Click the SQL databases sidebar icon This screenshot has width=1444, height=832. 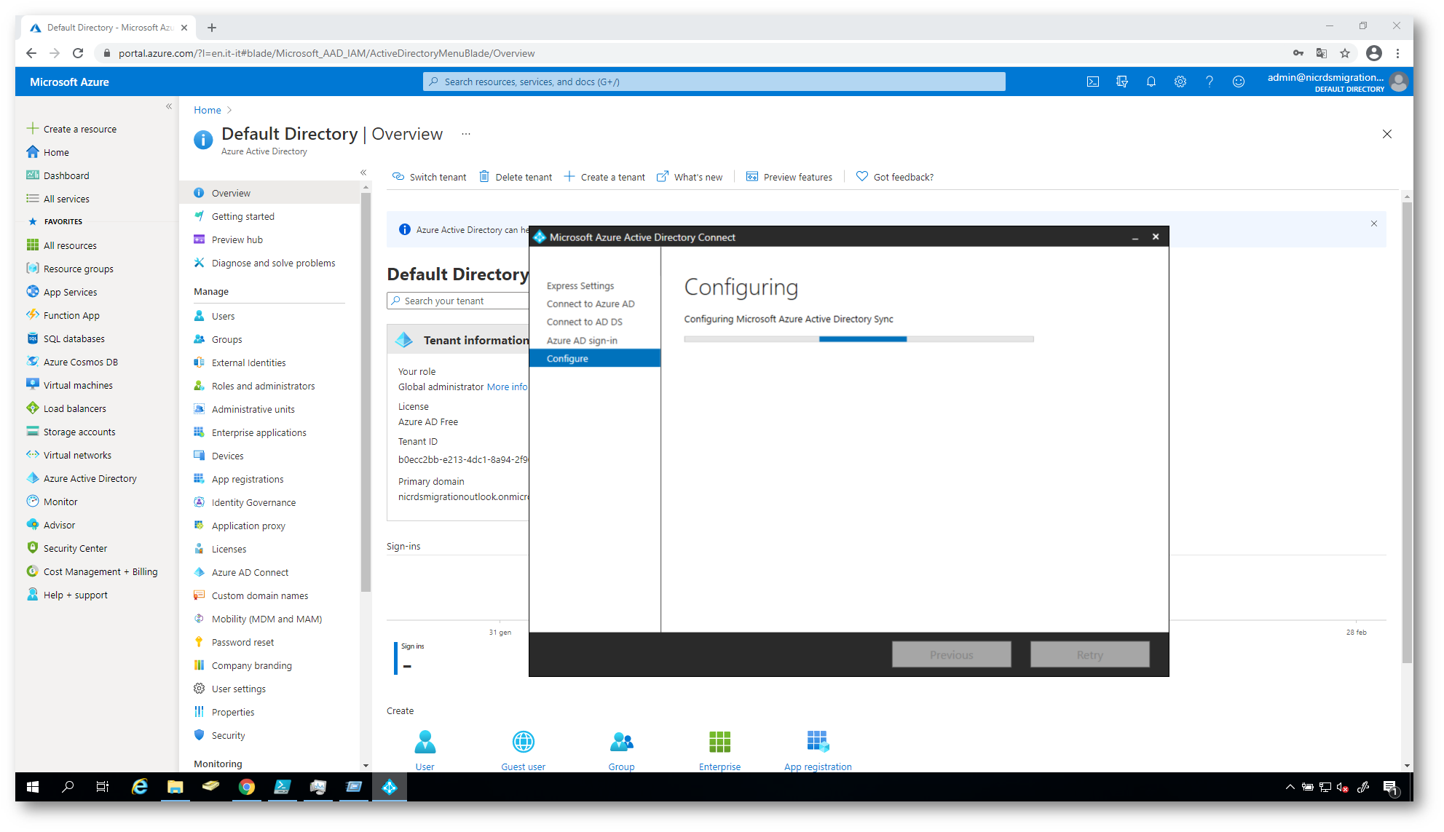pyautogui.click(x=33, y=338)
